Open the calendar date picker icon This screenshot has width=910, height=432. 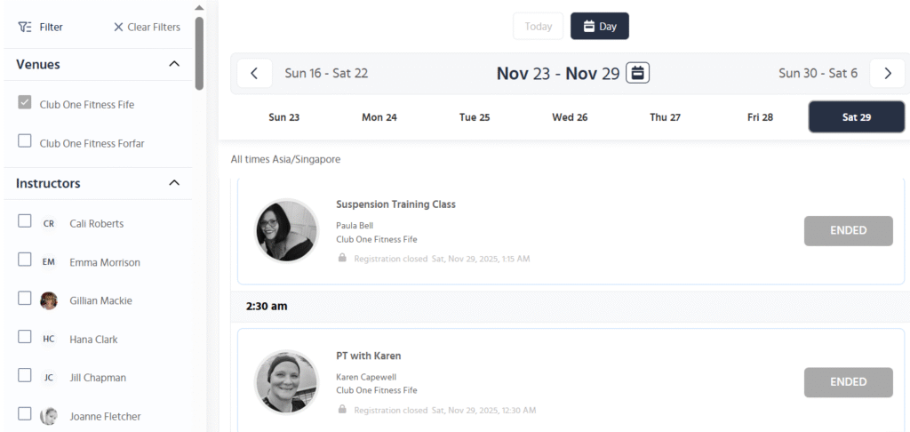click(x=637, y=73)
